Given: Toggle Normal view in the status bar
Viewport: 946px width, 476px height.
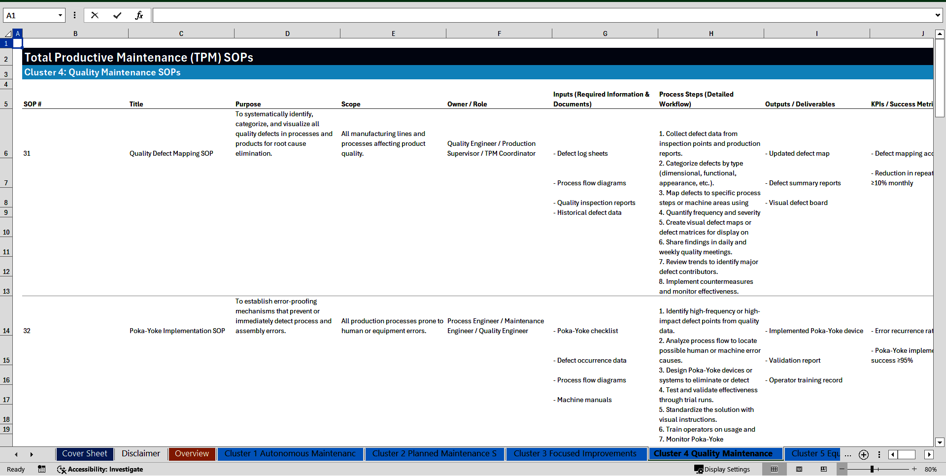Looking at the screenshot, I should point(775,469).
